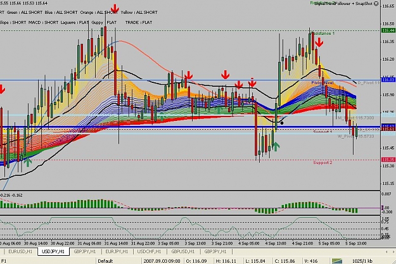Screen dimensions: 396x264
Task: Click the 31 Aug 14:00 time axis label
Action: (115, 244)
